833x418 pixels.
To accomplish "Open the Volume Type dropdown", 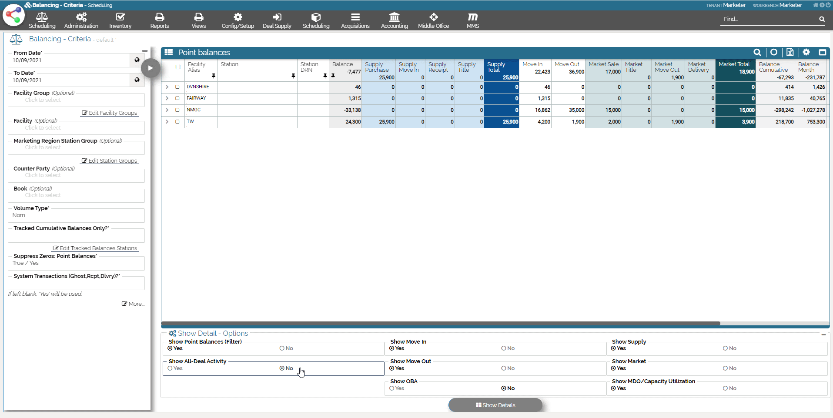I will click(76, 215).
